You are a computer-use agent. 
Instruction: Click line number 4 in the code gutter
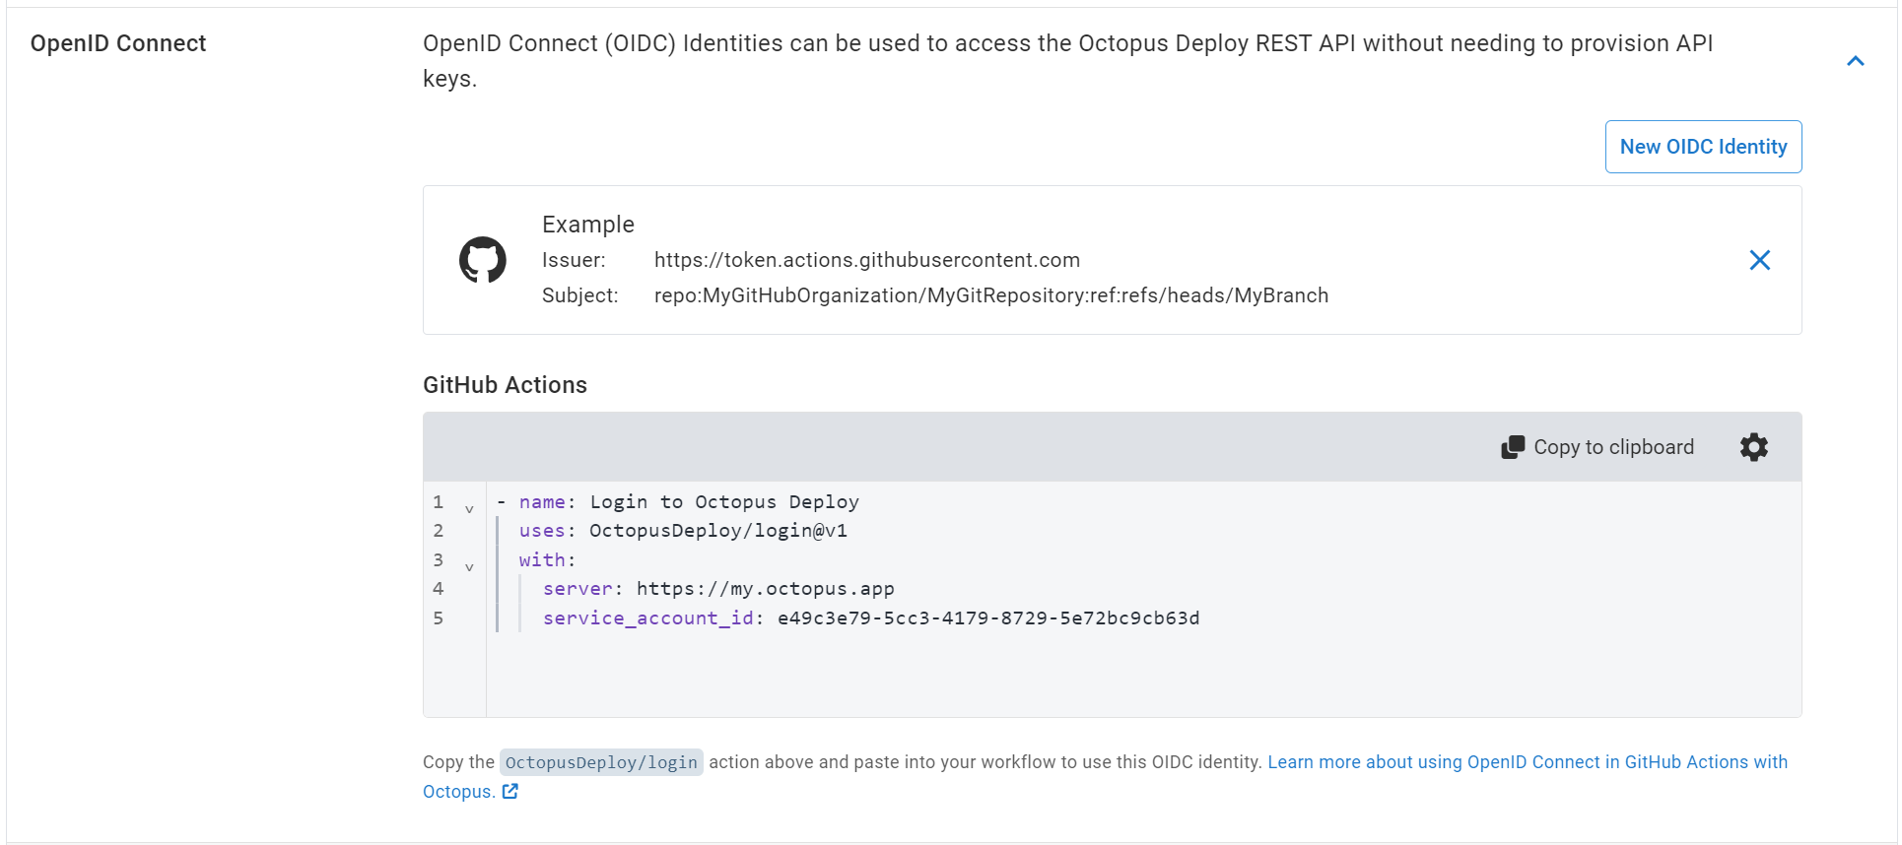point(439,589)
